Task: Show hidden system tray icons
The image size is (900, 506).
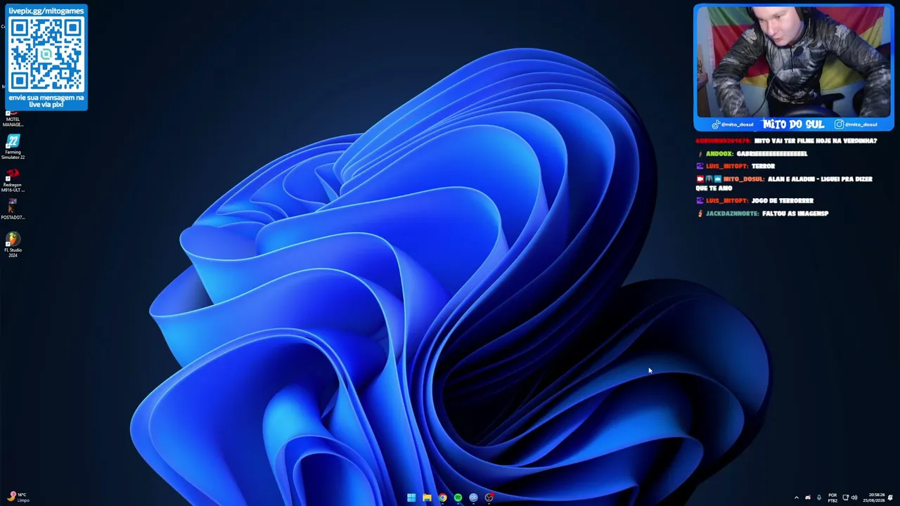Action: point(796,498)
